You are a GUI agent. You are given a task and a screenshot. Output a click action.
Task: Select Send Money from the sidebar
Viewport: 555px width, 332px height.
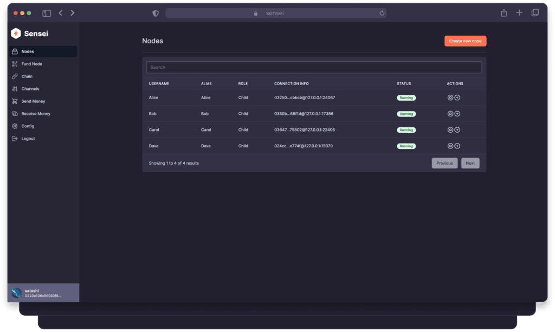[33, 101]
